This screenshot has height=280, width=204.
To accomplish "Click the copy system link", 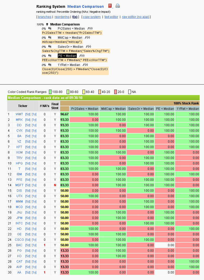I will point(92,17).
